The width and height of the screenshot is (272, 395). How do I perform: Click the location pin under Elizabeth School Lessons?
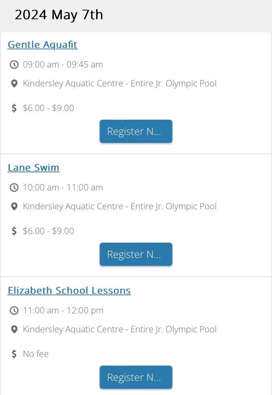point(15,329)
